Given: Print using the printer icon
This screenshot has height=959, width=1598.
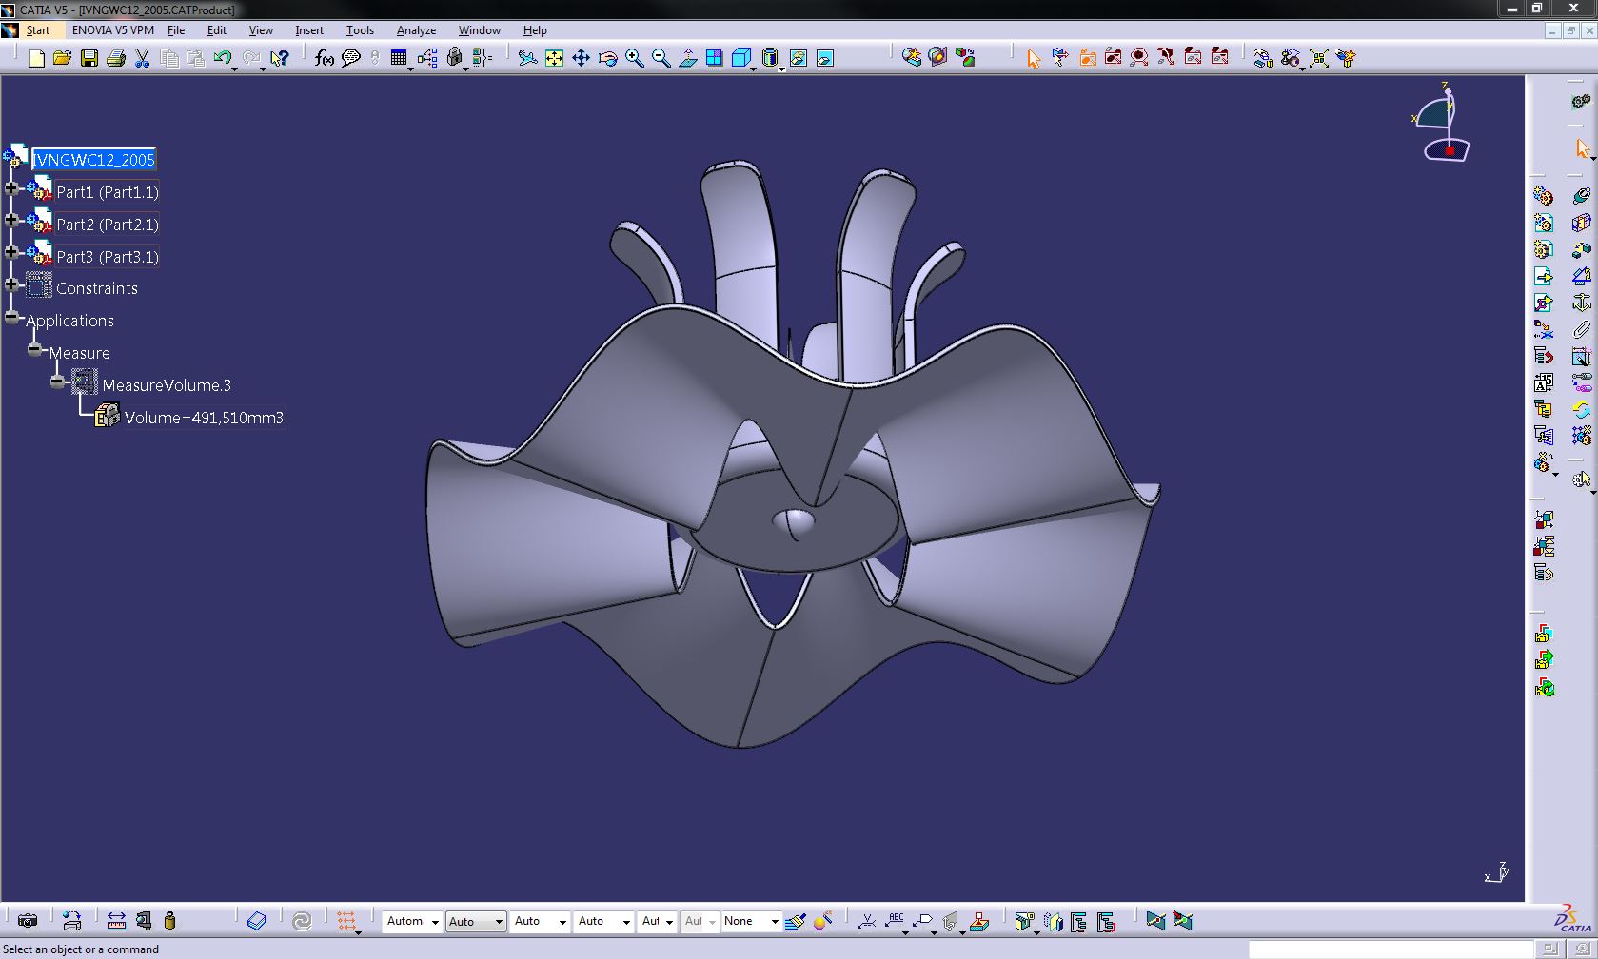Looking at the screenshot, I should point(116,59).
